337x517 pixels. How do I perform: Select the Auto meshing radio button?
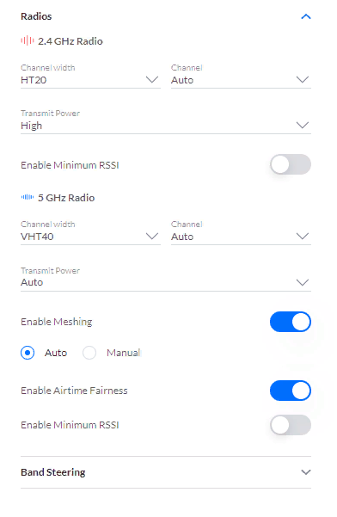coord(28,353)
